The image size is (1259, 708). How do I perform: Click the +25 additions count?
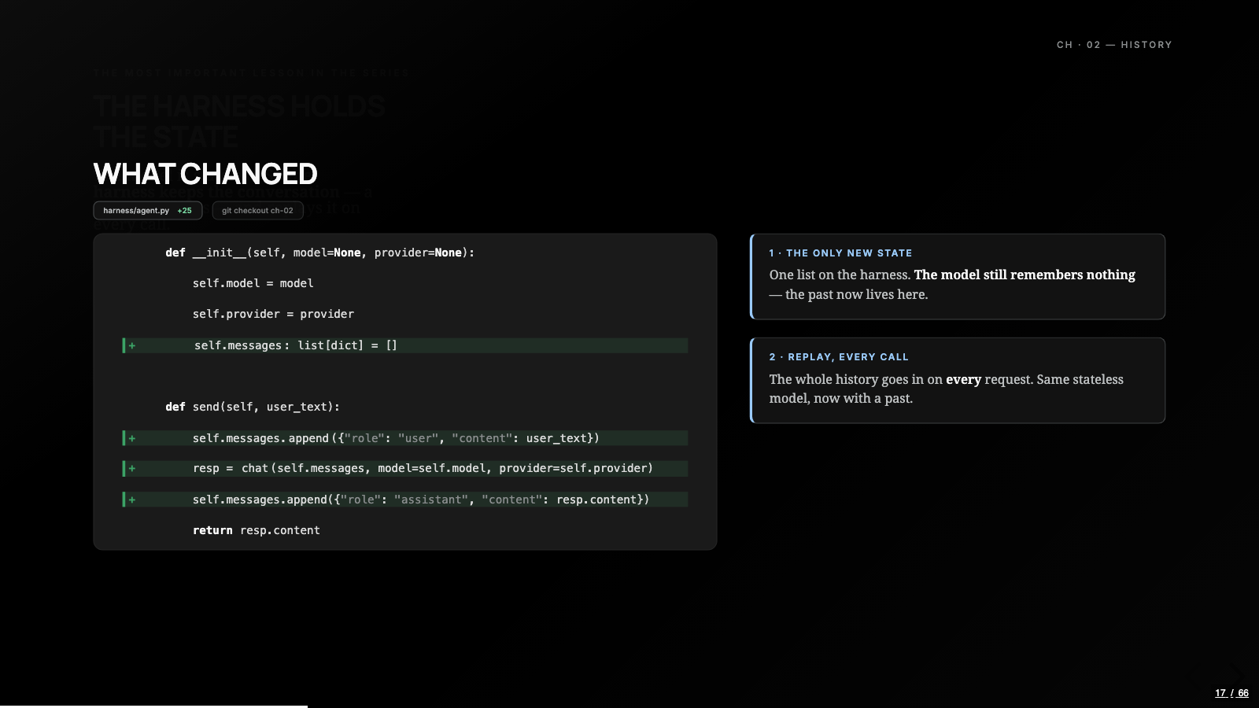point(184,211)
